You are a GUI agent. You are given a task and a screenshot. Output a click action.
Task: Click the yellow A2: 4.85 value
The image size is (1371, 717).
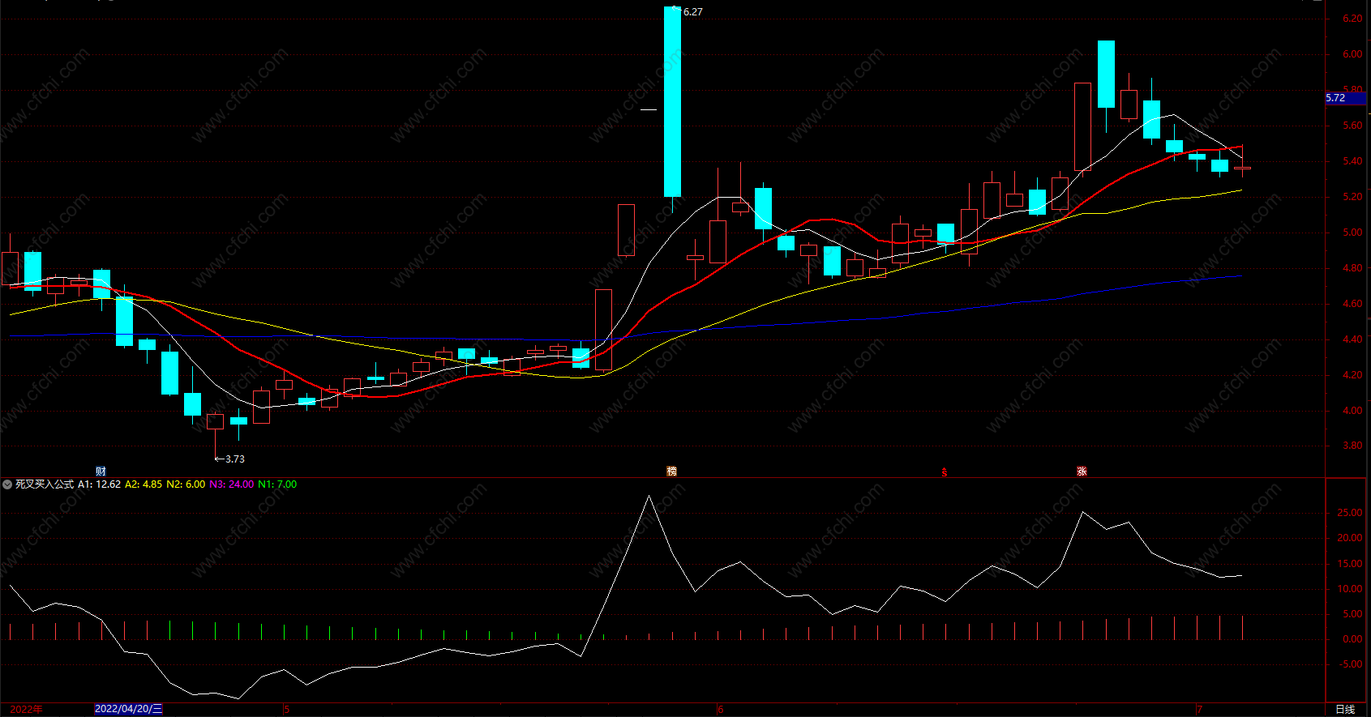click(144, 484)
